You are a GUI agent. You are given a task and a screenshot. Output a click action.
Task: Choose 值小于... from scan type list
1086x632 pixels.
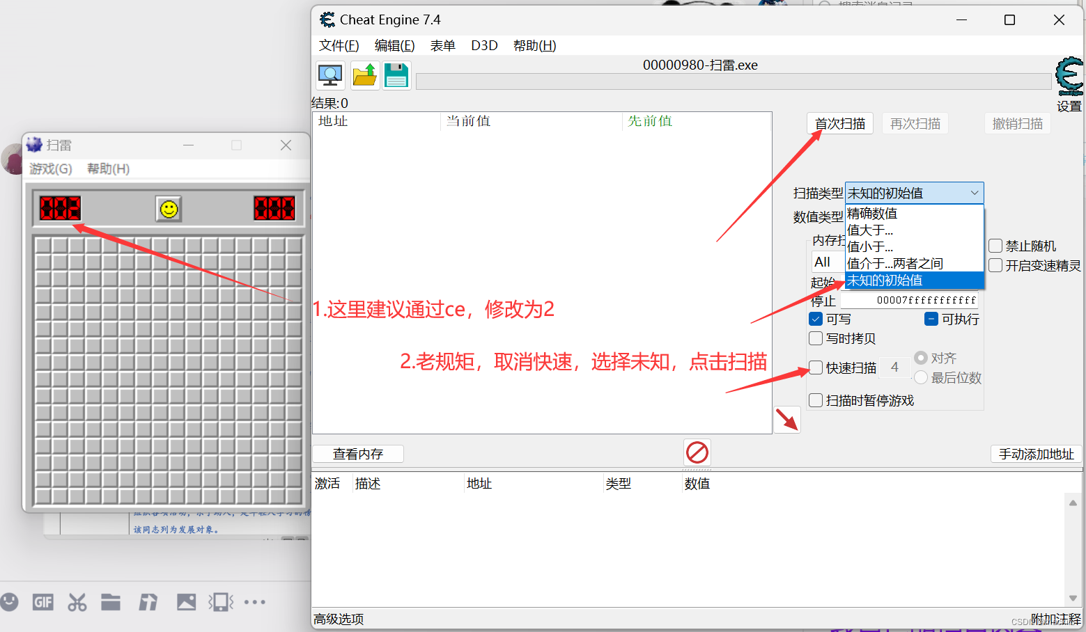pyautogui.click(x=914, y=246)
